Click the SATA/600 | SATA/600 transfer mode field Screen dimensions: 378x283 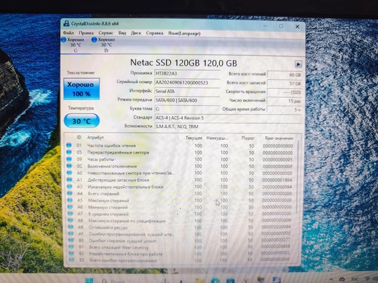tap(187, 100)
